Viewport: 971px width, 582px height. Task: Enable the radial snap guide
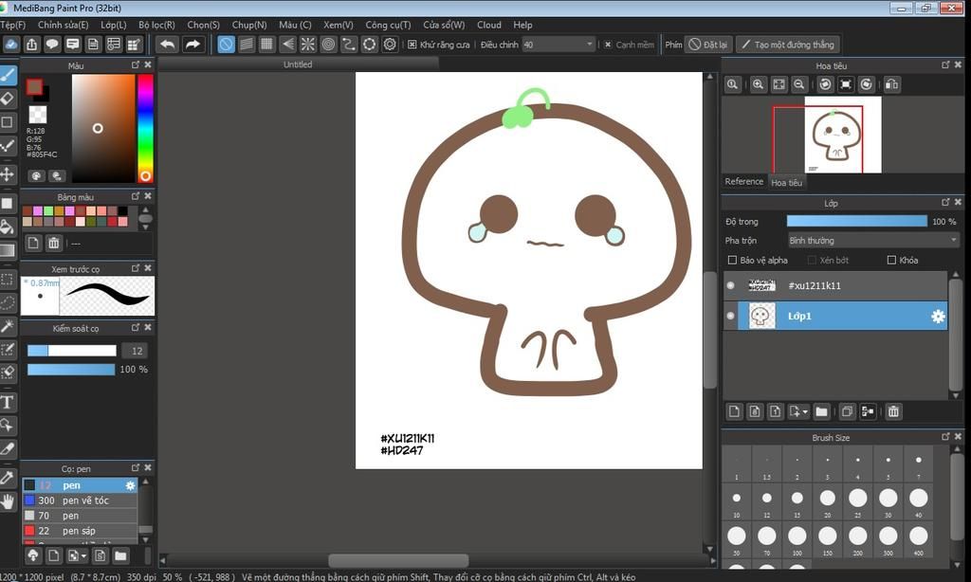click(x=308, y=45)
